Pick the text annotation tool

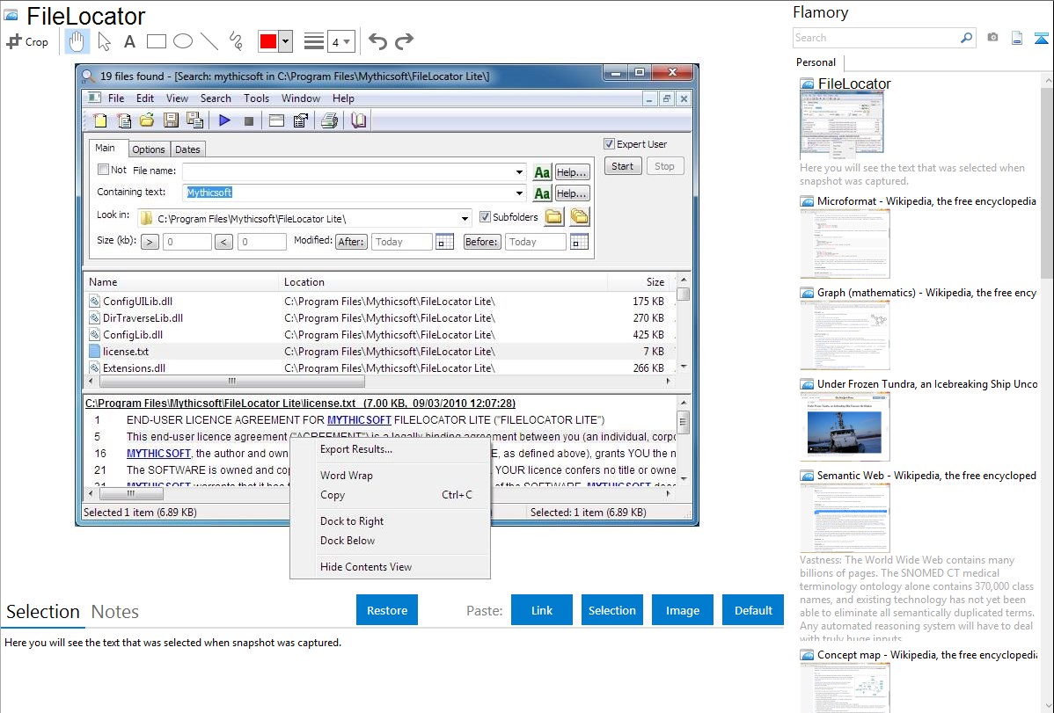129,41
